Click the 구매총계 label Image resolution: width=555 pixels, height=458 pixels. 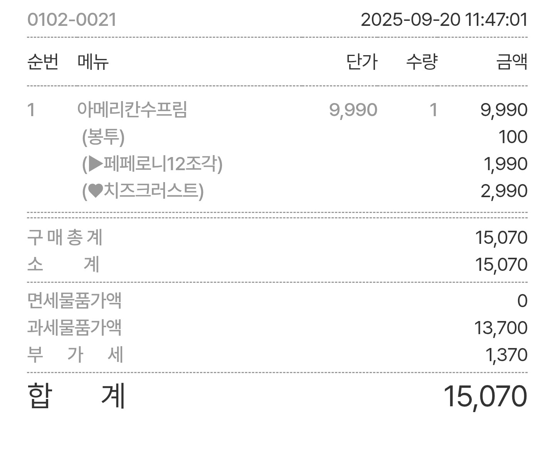pyautogui.click(x=65, y=237)
